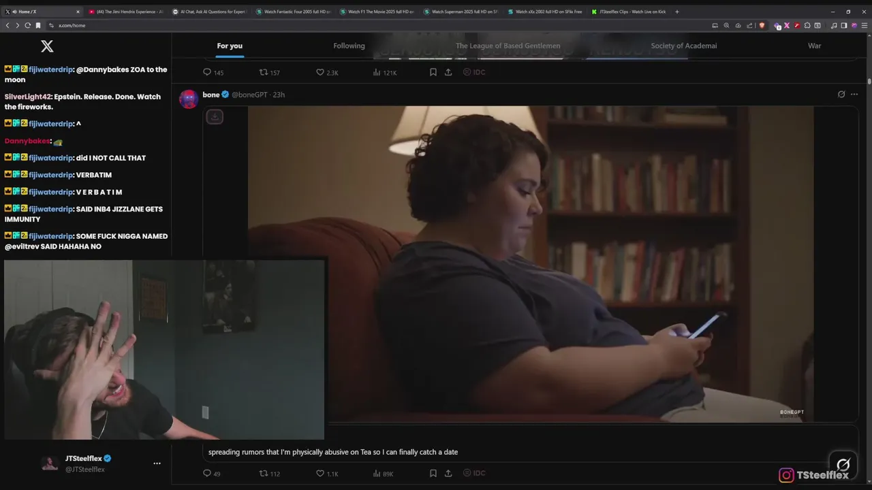The image size is (872, 490).
Task: Reply to bone's post with 49 replies
Action: coord(212,473)
